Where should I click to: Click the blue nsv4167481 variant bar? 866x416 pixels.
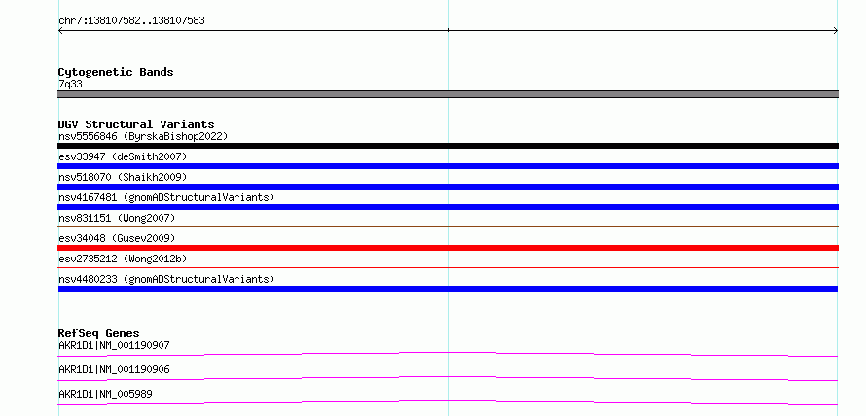coord(448,207)
